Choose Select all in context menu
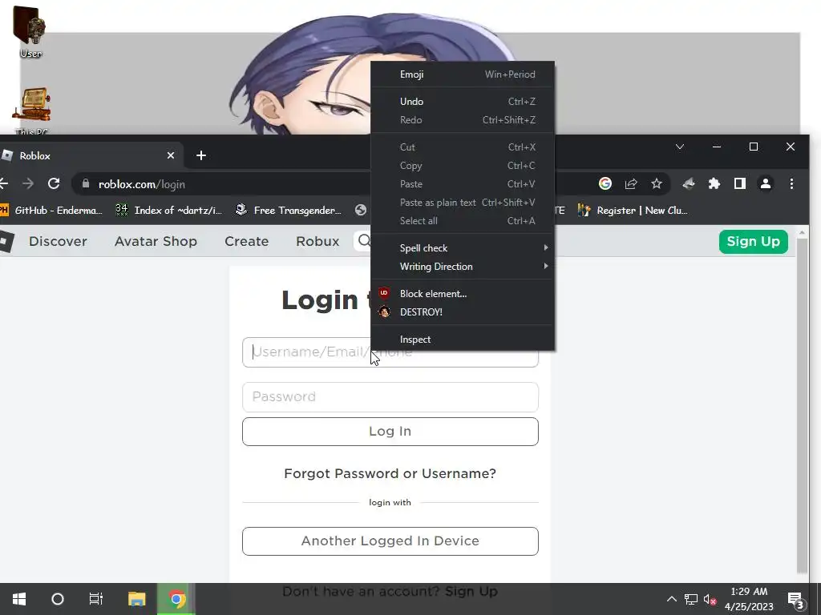This screenshot has height=615, width=821. [x=463, y=221]
